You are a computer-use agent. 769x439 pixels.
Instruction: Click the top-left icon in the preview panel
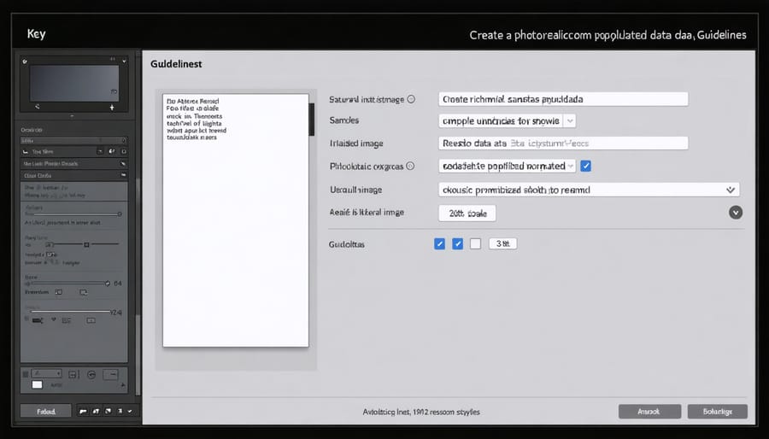click(x=25, y=62)
